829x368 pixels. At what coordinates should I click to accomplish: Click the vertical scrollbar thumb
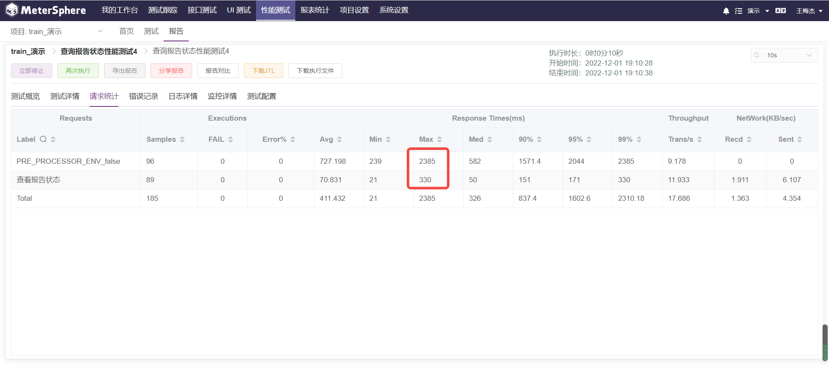click(825, 342)
